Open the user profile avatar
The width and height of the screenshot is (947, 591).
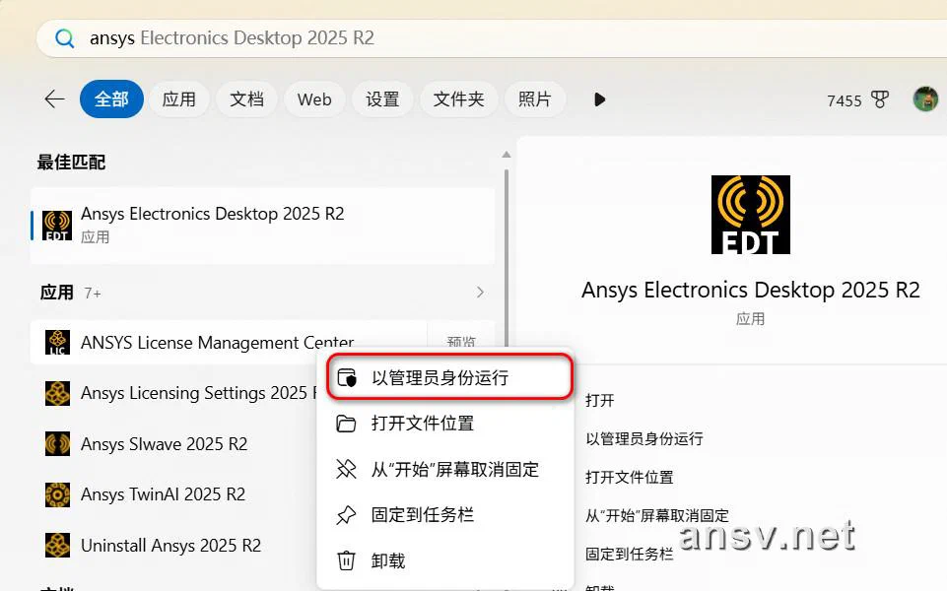click(925, 99)
